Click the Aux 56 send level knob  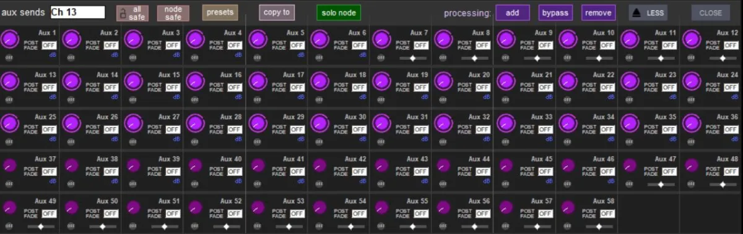tap(443, 207)
